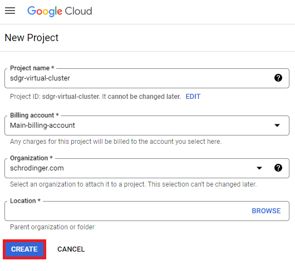Screen dimensions: 295x271
Task: Browse for a parent location
Action: tap(266, 211)
